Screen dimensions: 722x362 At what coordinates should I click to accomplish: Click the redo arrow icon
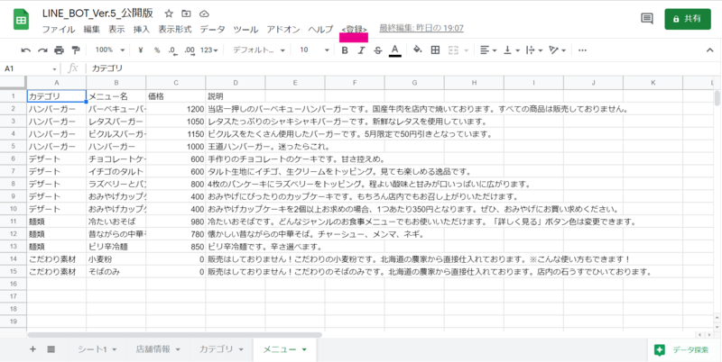[x=42, y=50]
